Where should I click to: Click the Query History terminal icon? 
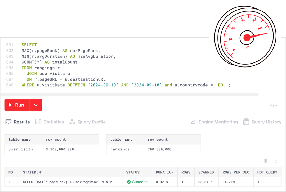[x=246, y=122]
